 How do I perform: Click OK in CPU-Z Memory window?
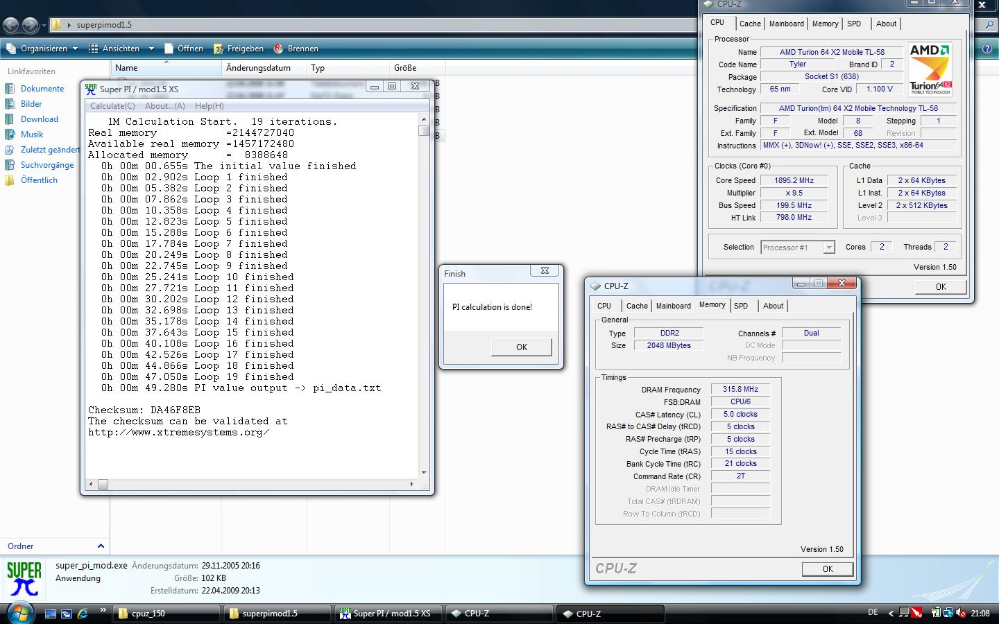(x=828, y=569)
